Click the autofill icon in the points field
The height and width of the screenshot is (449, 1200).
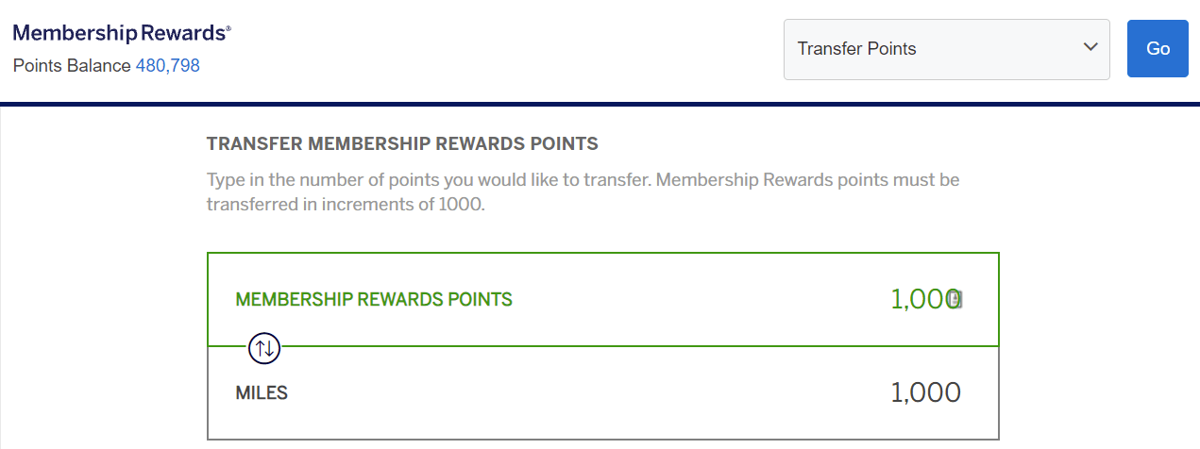click(x=955, y=299)
